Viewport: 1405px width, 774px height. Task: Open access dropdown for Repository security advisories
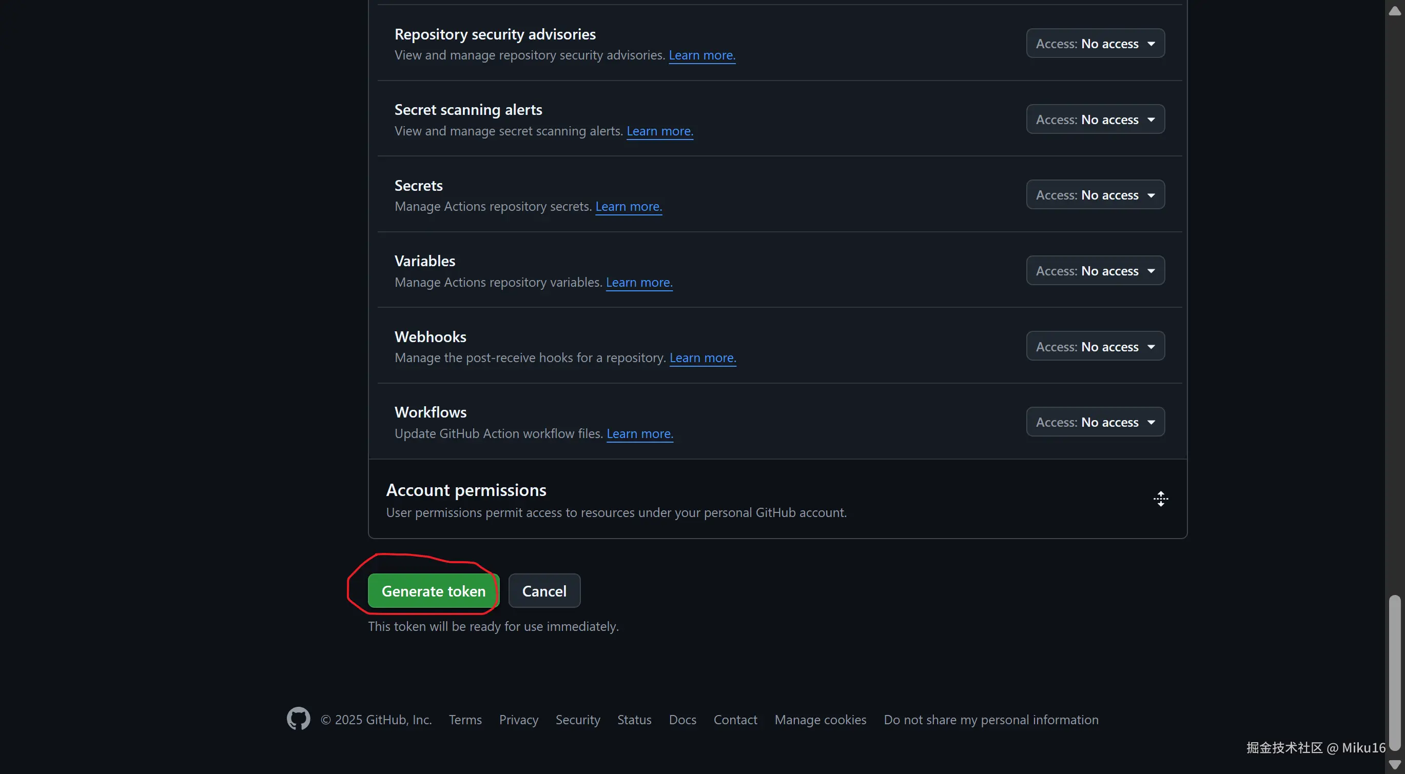click(1095, 44)
